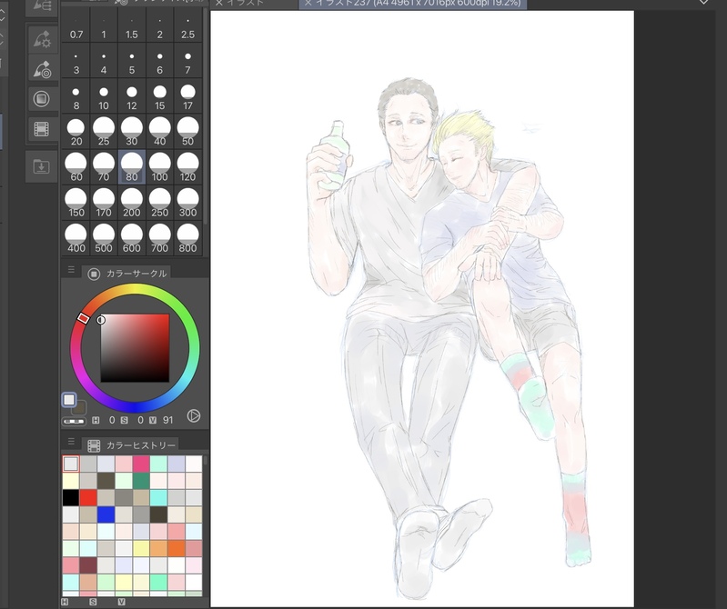Screen dimensions: 727x609
Task: Open the Color History panel menu
Action: point(71,444)
